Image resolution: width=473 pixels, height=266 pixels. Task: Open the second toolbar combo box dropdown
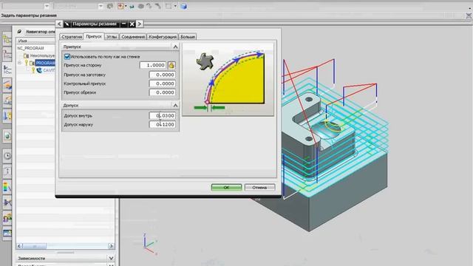pyautogui.click(x=101, y=6)
